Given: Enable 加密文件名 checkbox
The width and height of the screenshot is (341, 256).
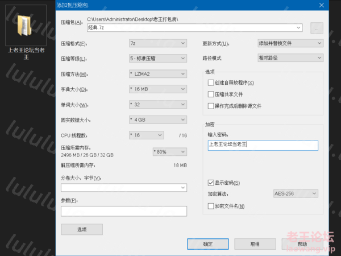Looking at the screenshot, I should (211, 205).
